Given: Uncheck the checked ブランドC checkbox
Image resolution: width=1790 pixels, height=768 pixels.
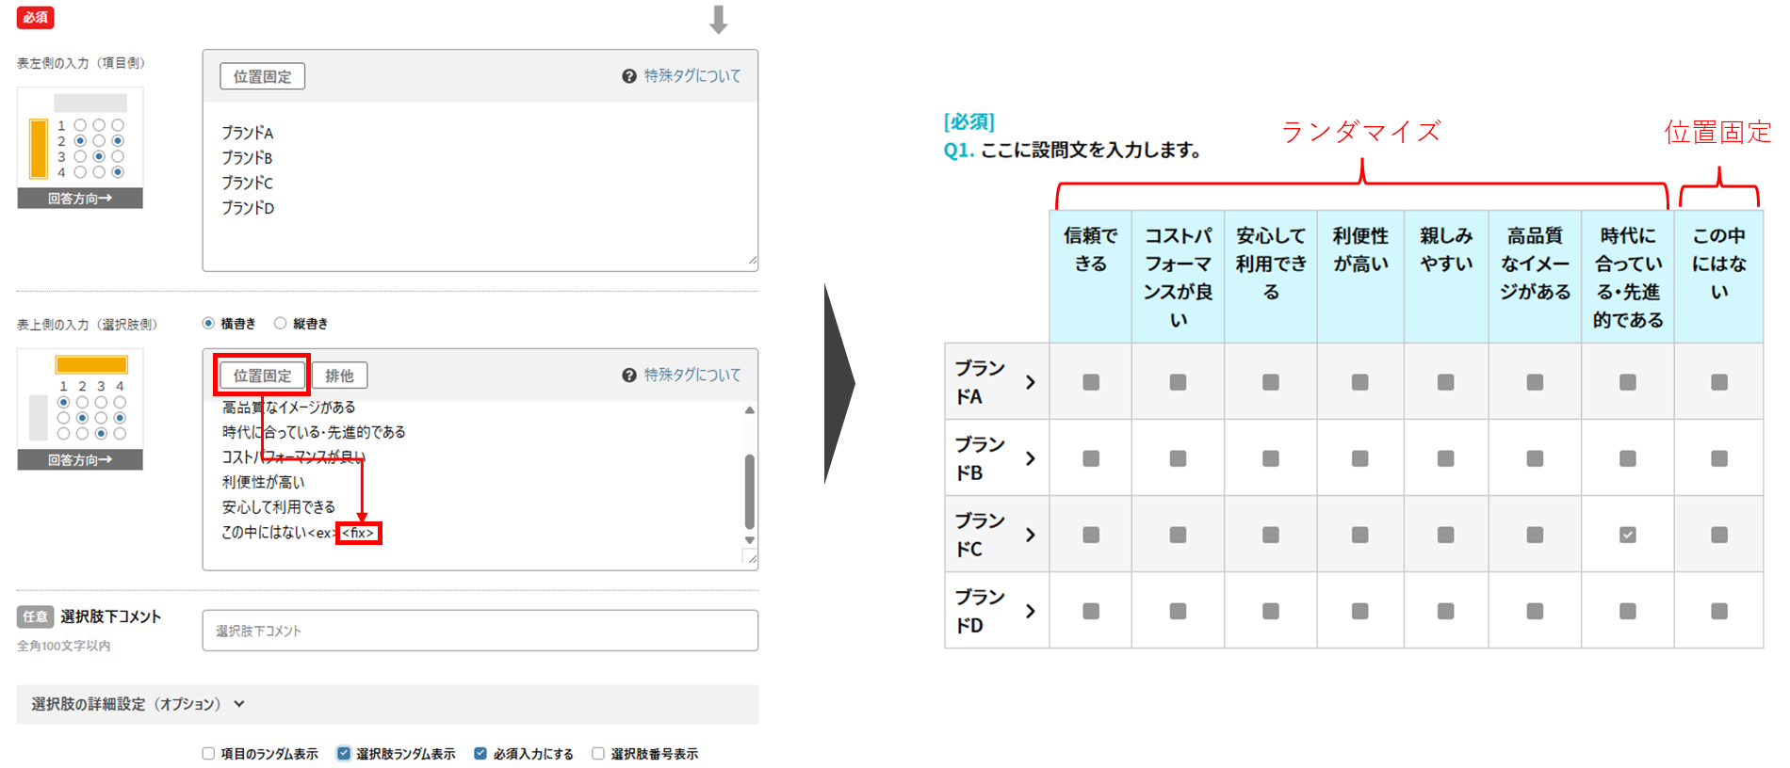Looking at the screenshot, I should pos(1627,535).
